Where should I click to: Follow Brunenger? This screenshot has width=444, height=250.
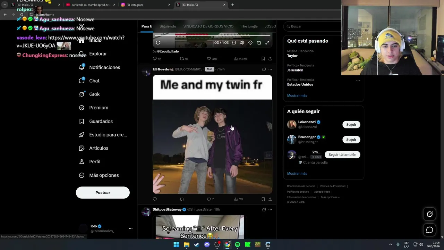tap(351, 140)
